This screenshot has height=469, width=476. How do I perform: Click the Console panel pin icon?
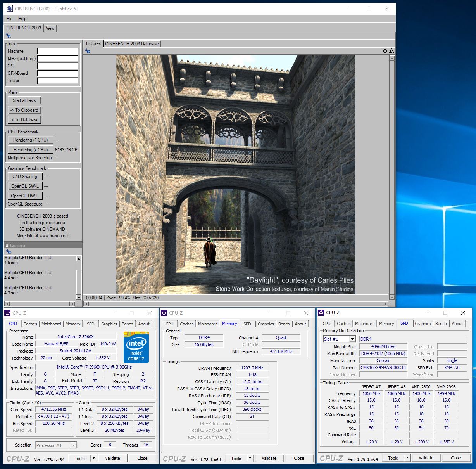(8, 251)
